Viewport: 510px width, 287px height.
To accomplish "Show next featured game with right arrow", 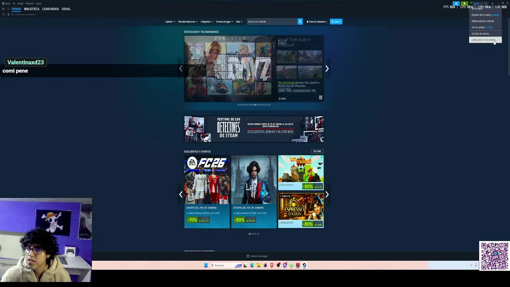I will tap(327, 69).
